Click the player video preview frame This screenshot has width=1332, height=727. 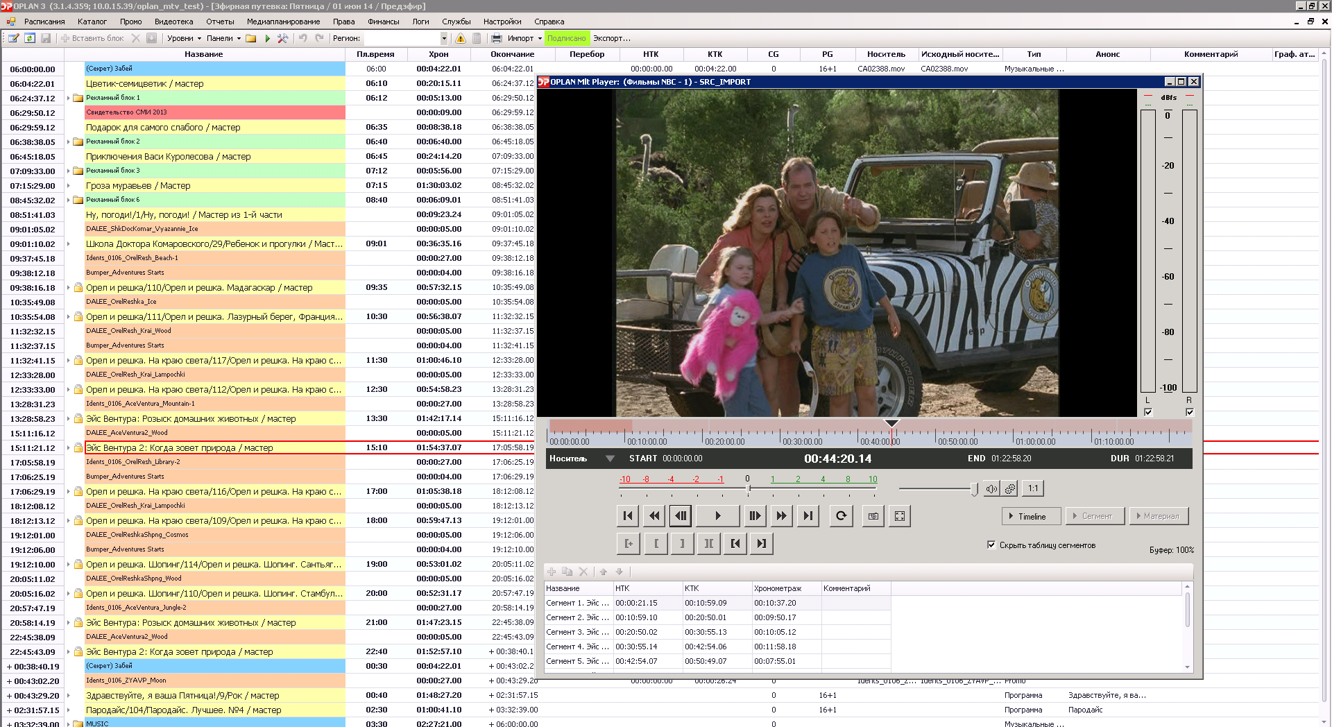(x=837, y=253)
